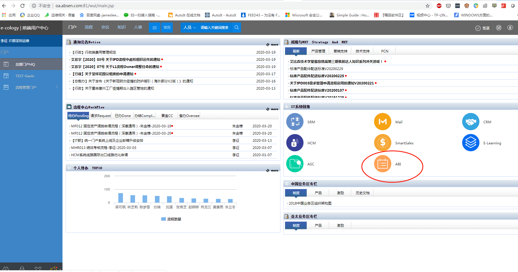Click the skin shirt icon in sidebar footer
Viewport: 518px width, 272px height.
click(38, 269)
